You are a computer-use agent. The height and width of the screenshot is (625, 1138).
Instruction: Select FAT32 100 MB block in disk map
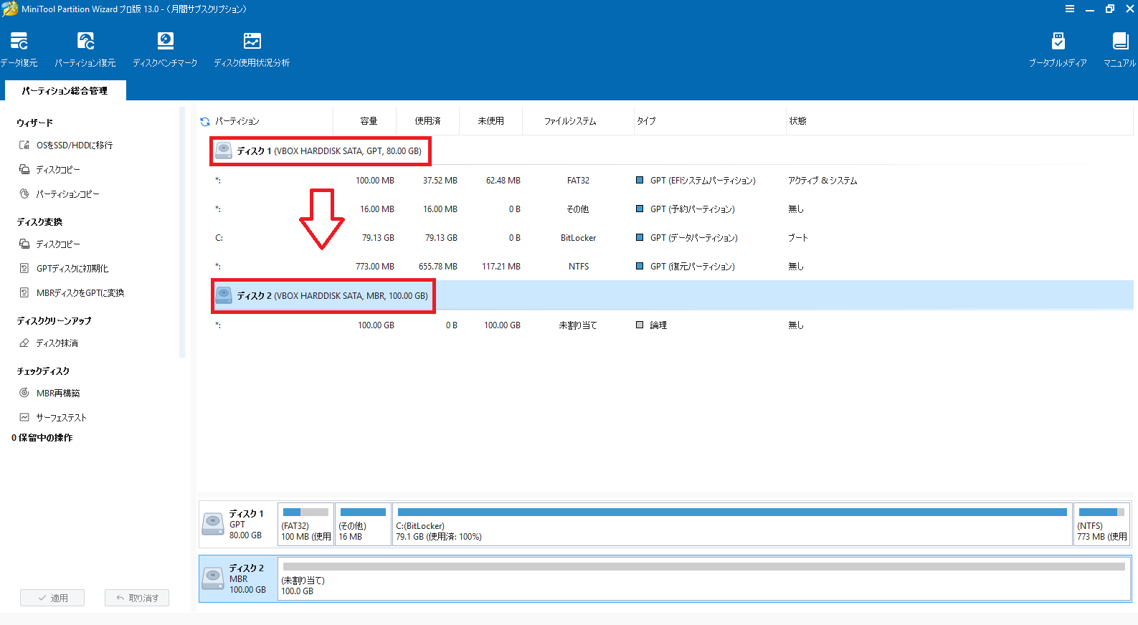coord(305,524)
